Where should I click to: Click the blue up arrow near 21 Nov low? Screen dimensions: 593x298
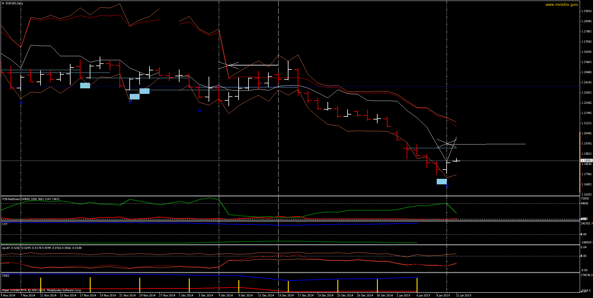click(x=130, y=102)
